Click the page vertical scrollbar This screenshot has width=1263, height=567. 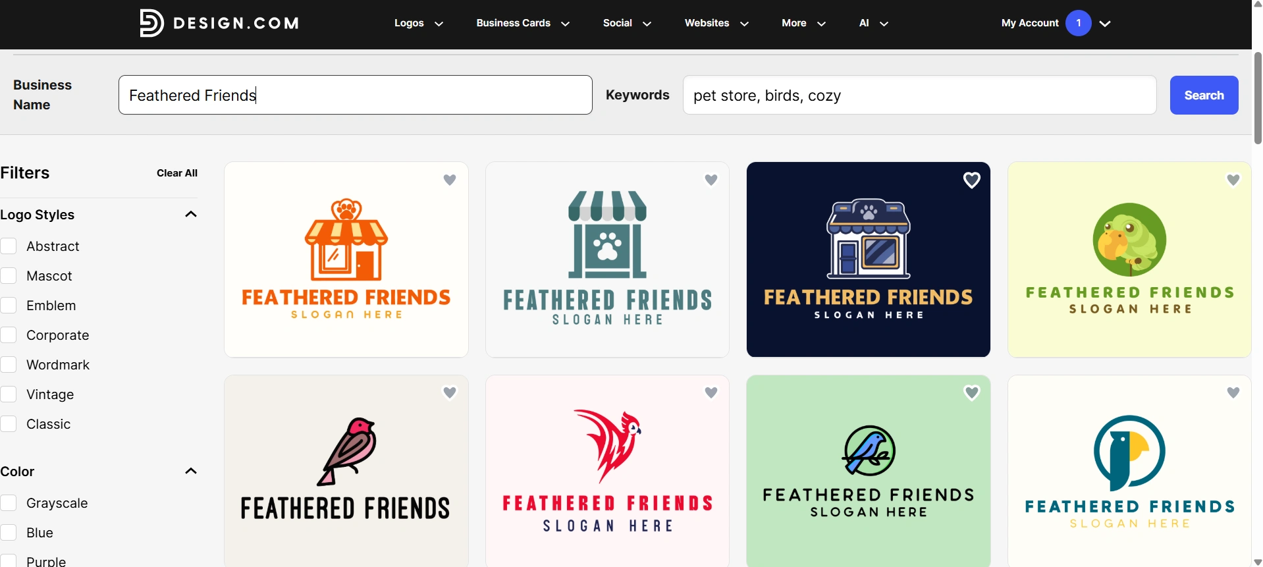(1258, 99)
